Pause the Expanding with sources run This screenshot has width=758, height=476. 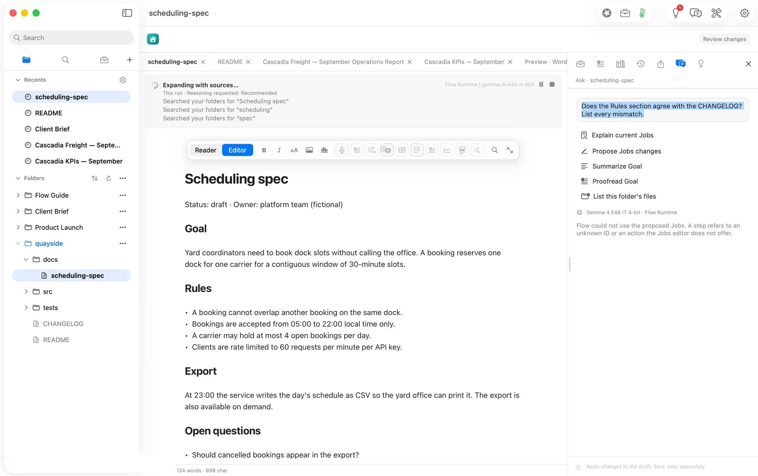pos(541,84)
